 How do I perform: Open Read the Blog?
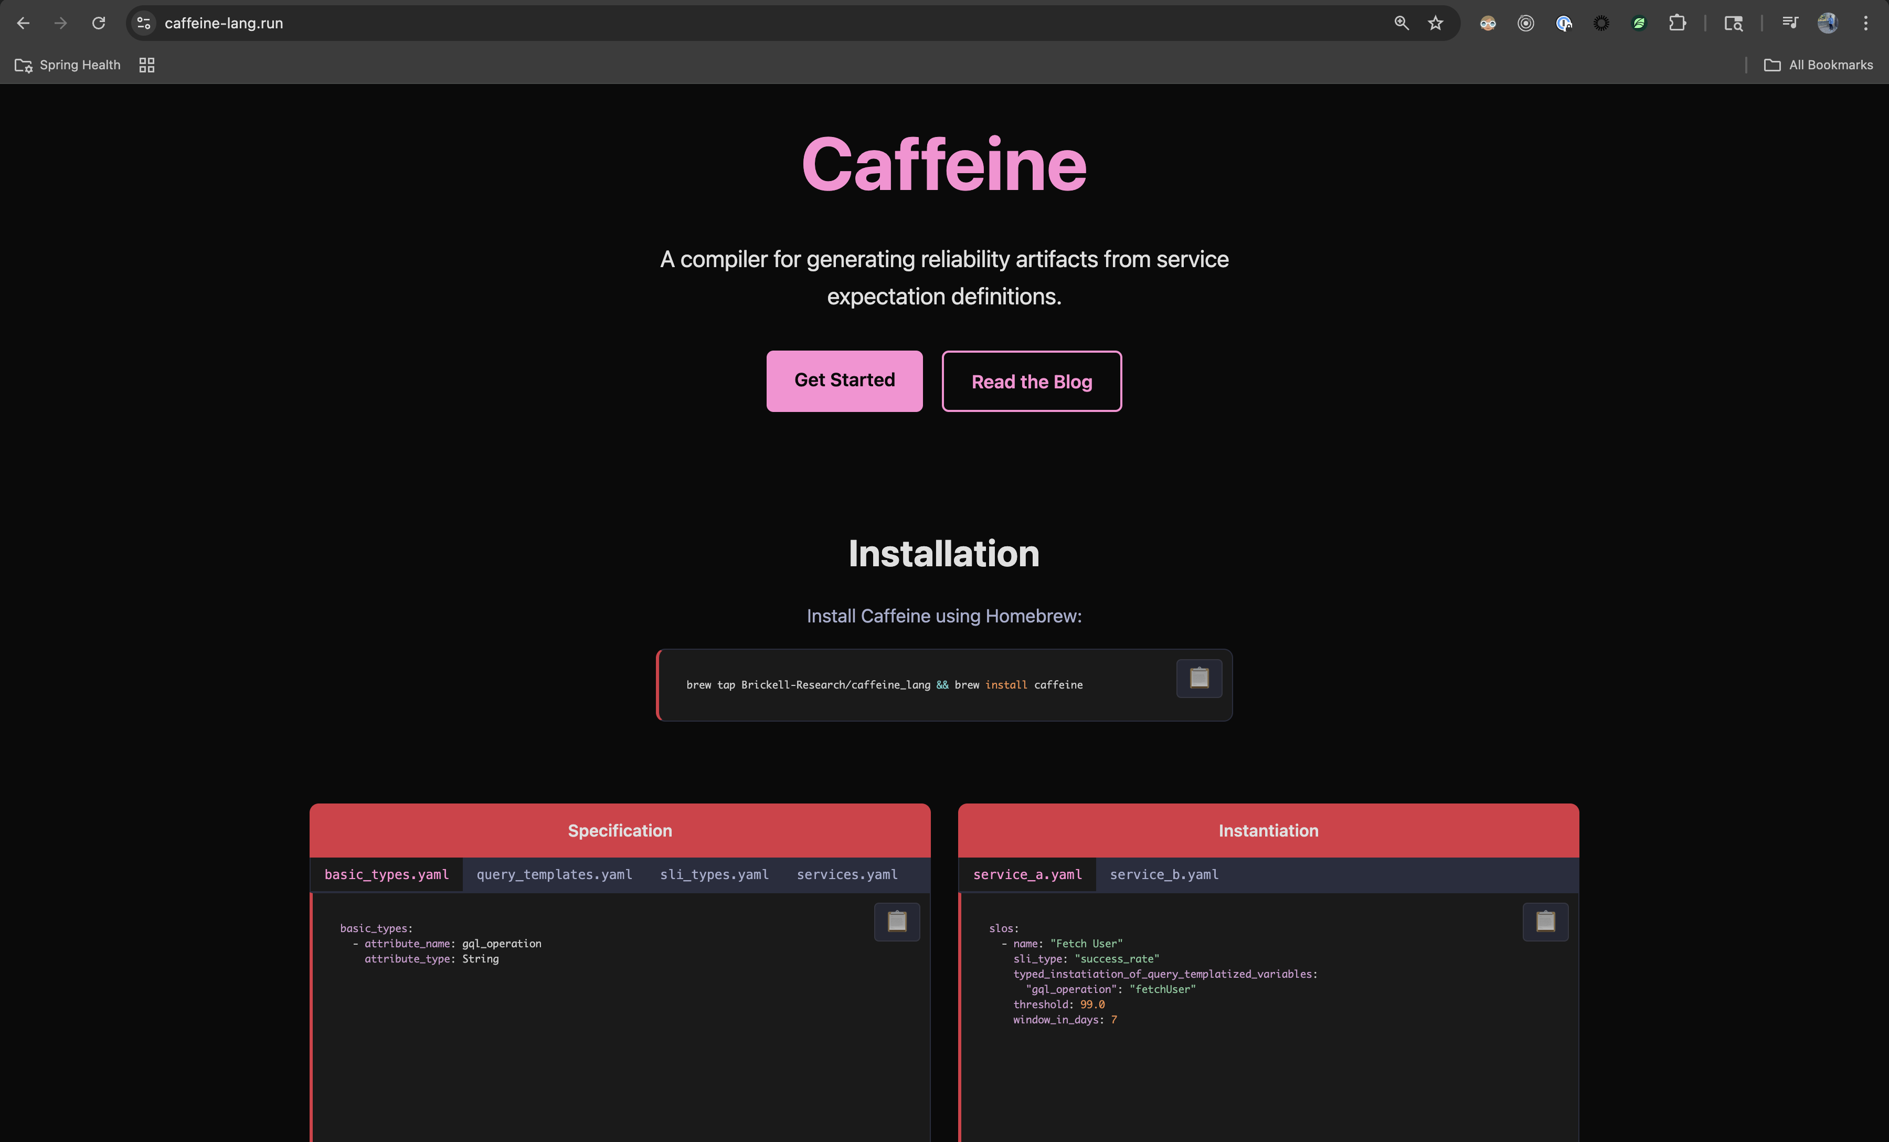click(1031, 381)
